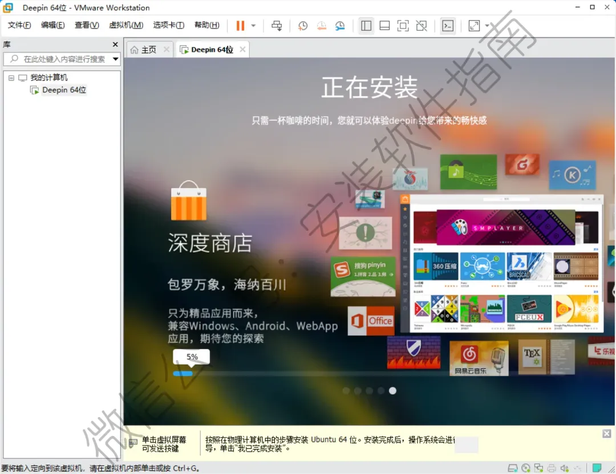Take a snapshot of the virtual machine

coord(302,26)
